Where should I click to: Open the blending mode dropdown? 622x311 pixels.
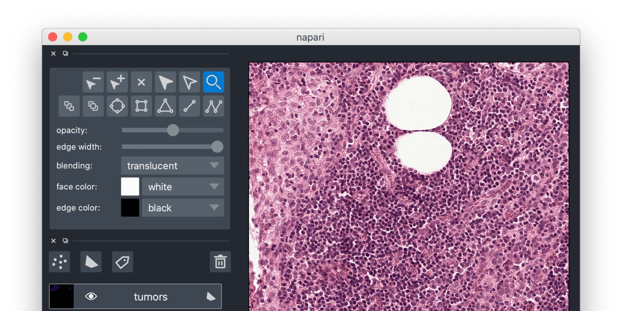point(172,166)
